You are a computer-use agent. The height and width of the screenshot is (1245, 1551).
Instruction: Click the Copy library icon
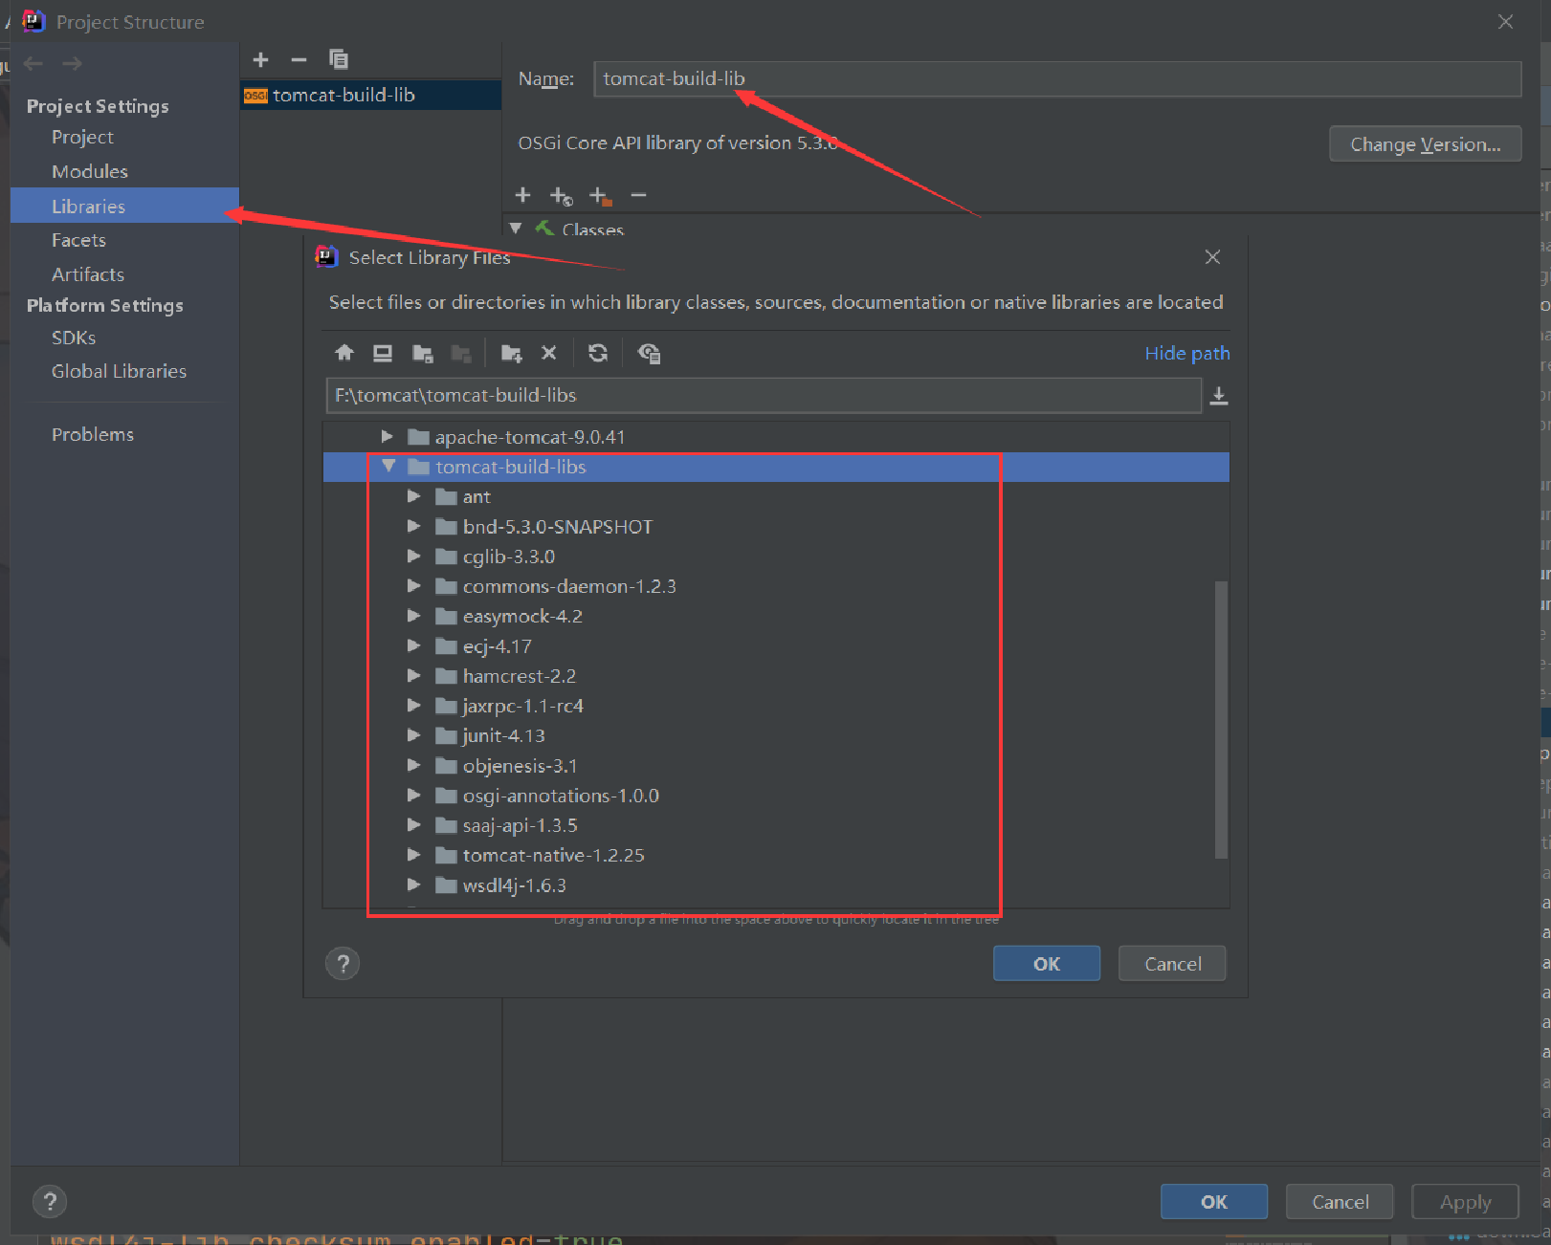(x=338, y=59)
